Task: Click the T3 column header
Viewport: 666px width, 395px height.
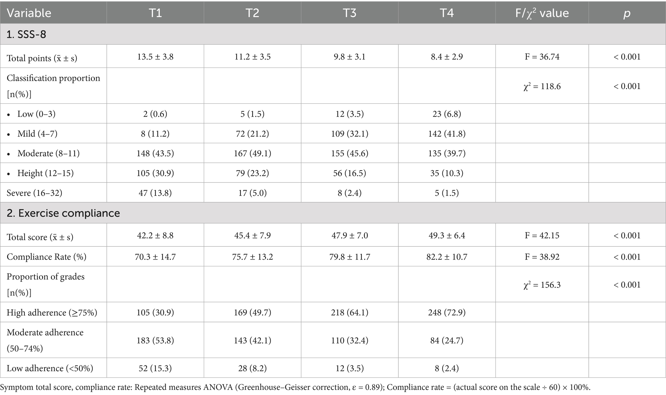Action: click(349, 13)
